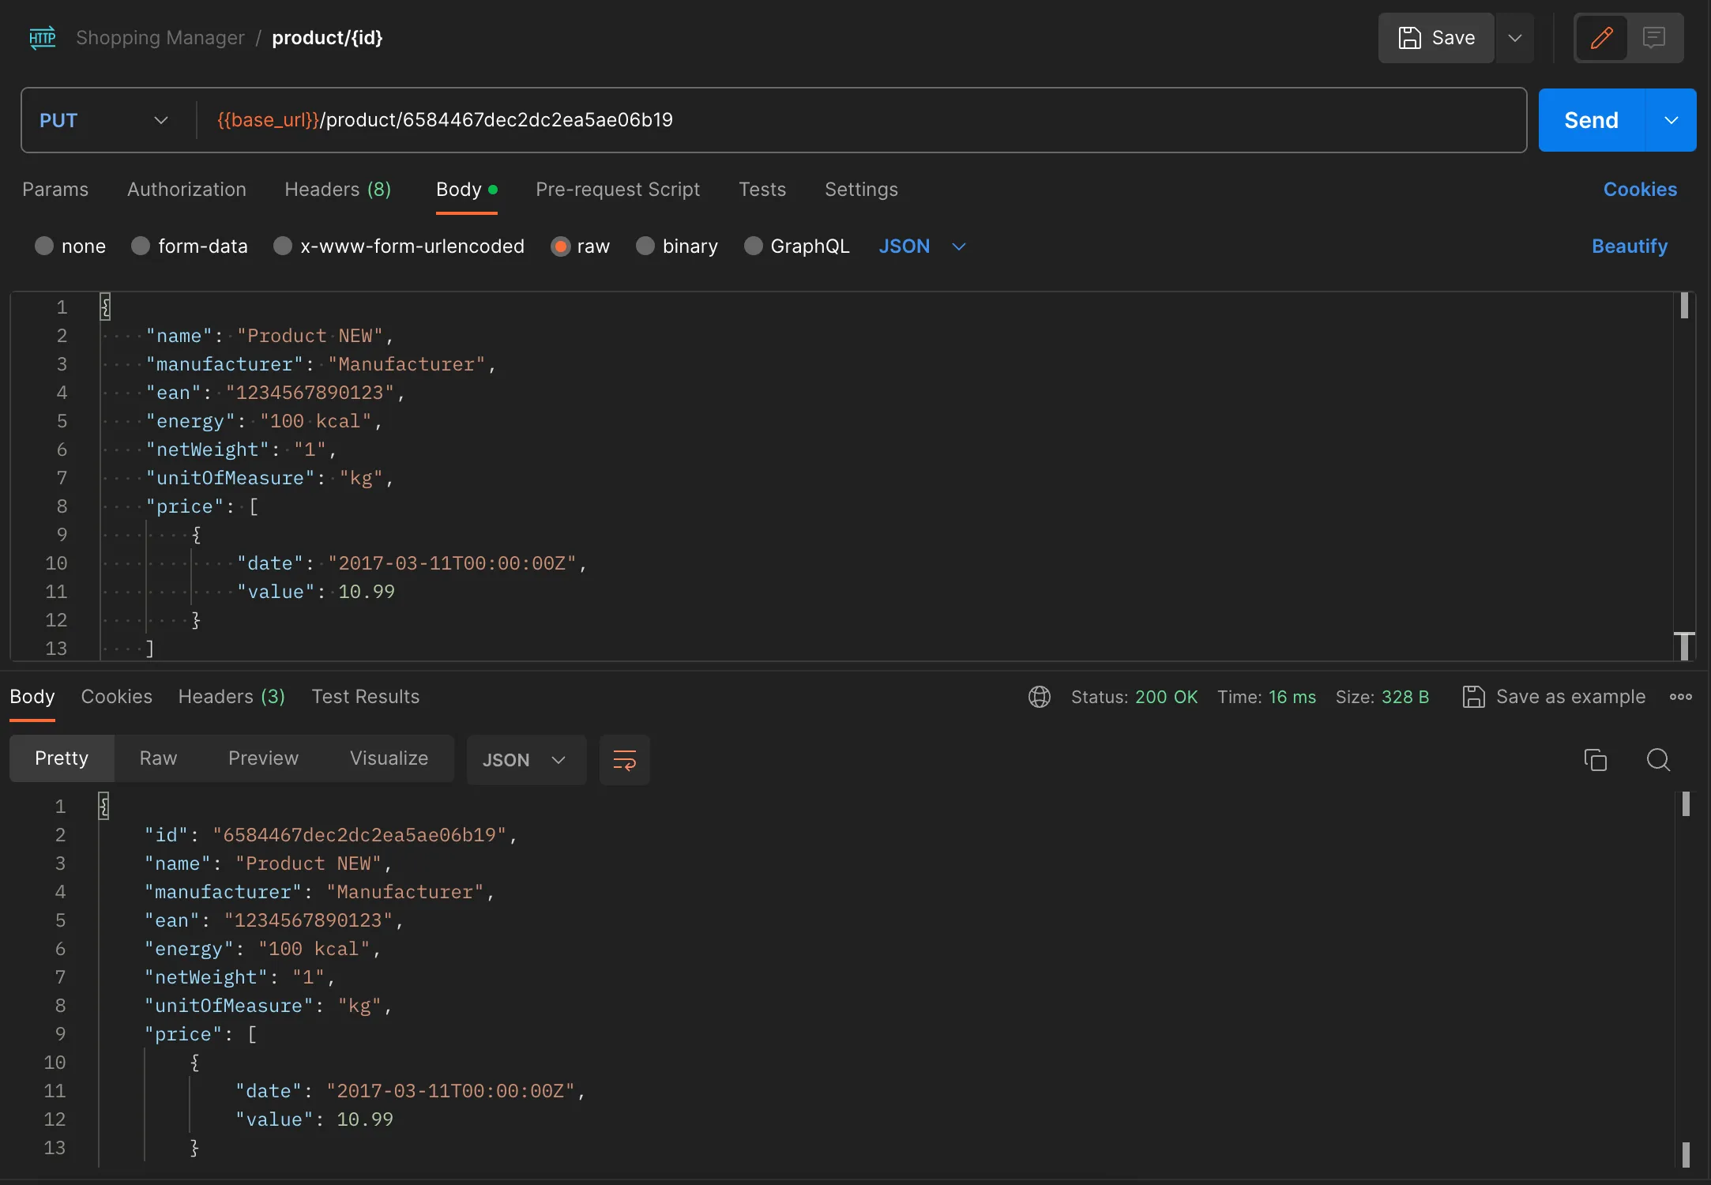Image resolution: width=1711 pixels, height=1185 pixels.
Task: Click the network globe icon
Action: (1040, 697)
